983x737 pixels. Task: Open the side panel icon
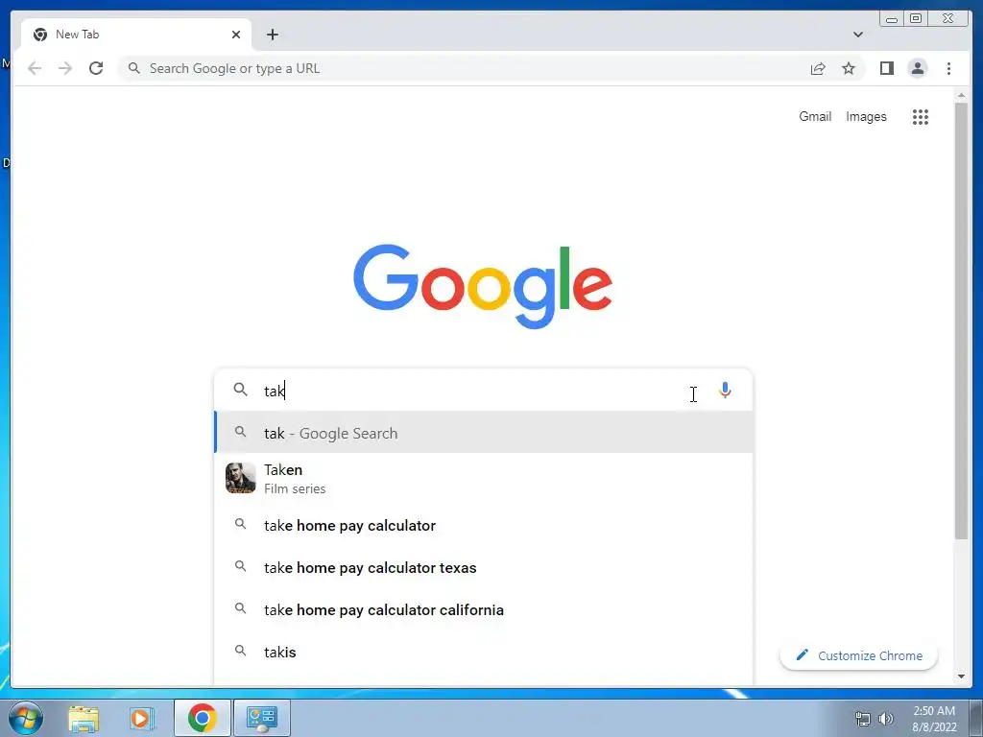886,68
